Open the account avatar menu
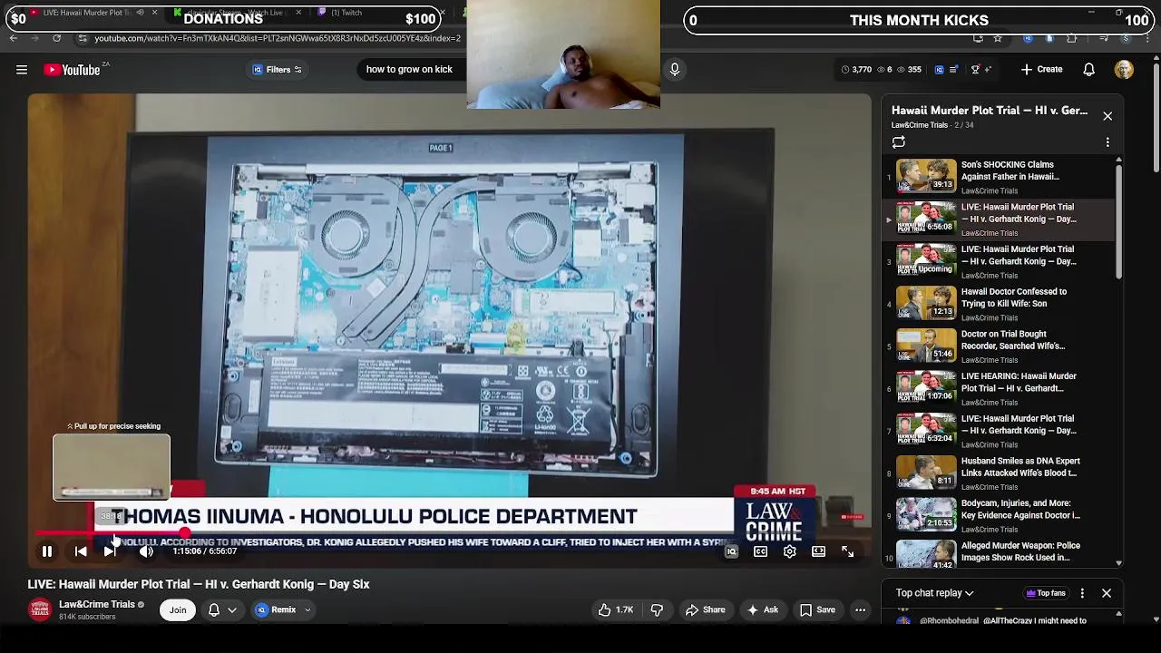 (x=1124, y=70)
